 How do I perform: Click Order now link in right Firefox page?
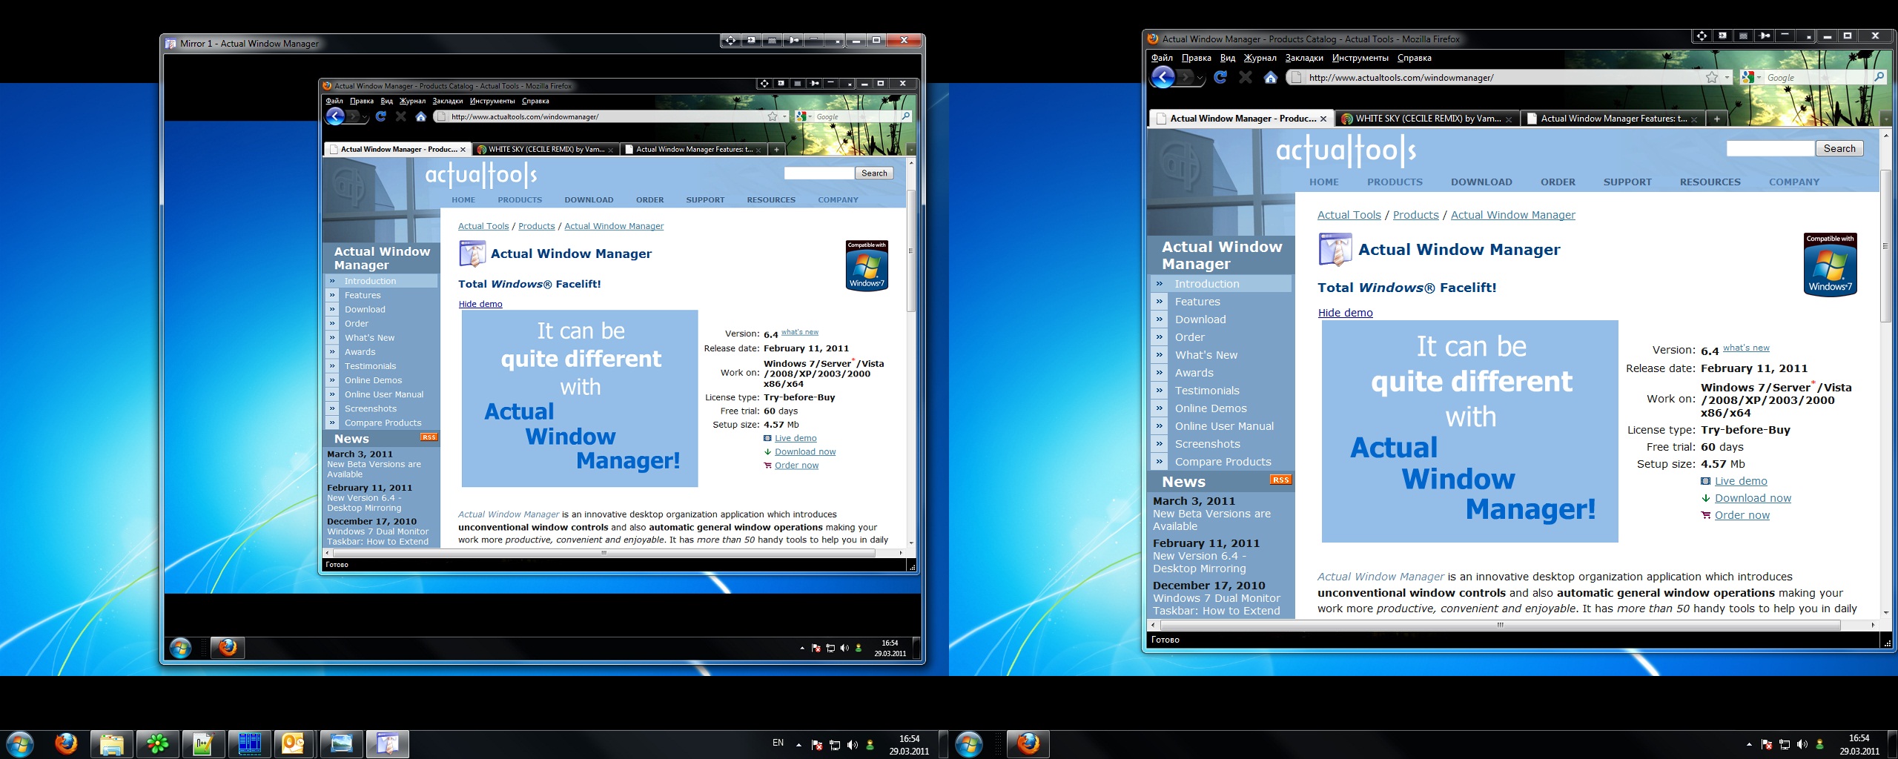pos(1742,515)
